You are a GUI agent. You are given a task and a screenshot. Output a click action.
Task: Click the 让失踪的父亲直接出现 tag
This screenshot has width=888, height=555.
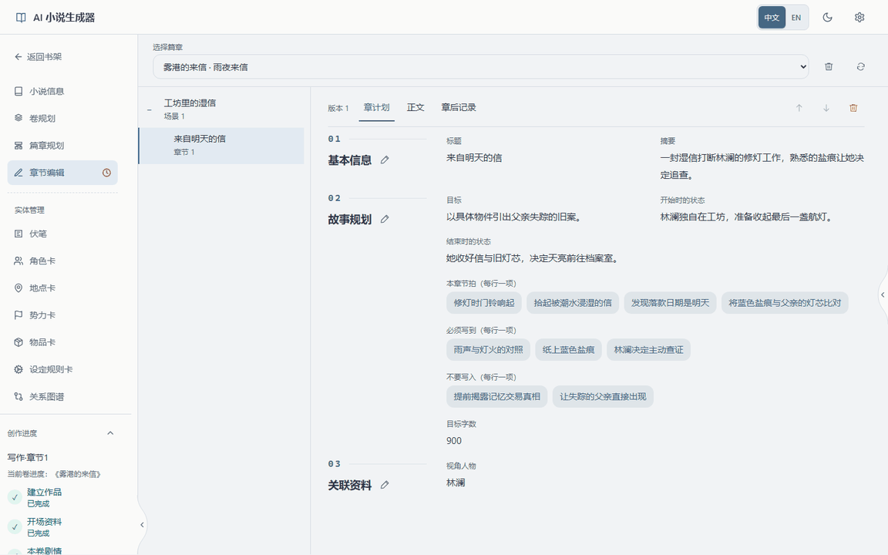click(603, 397)
